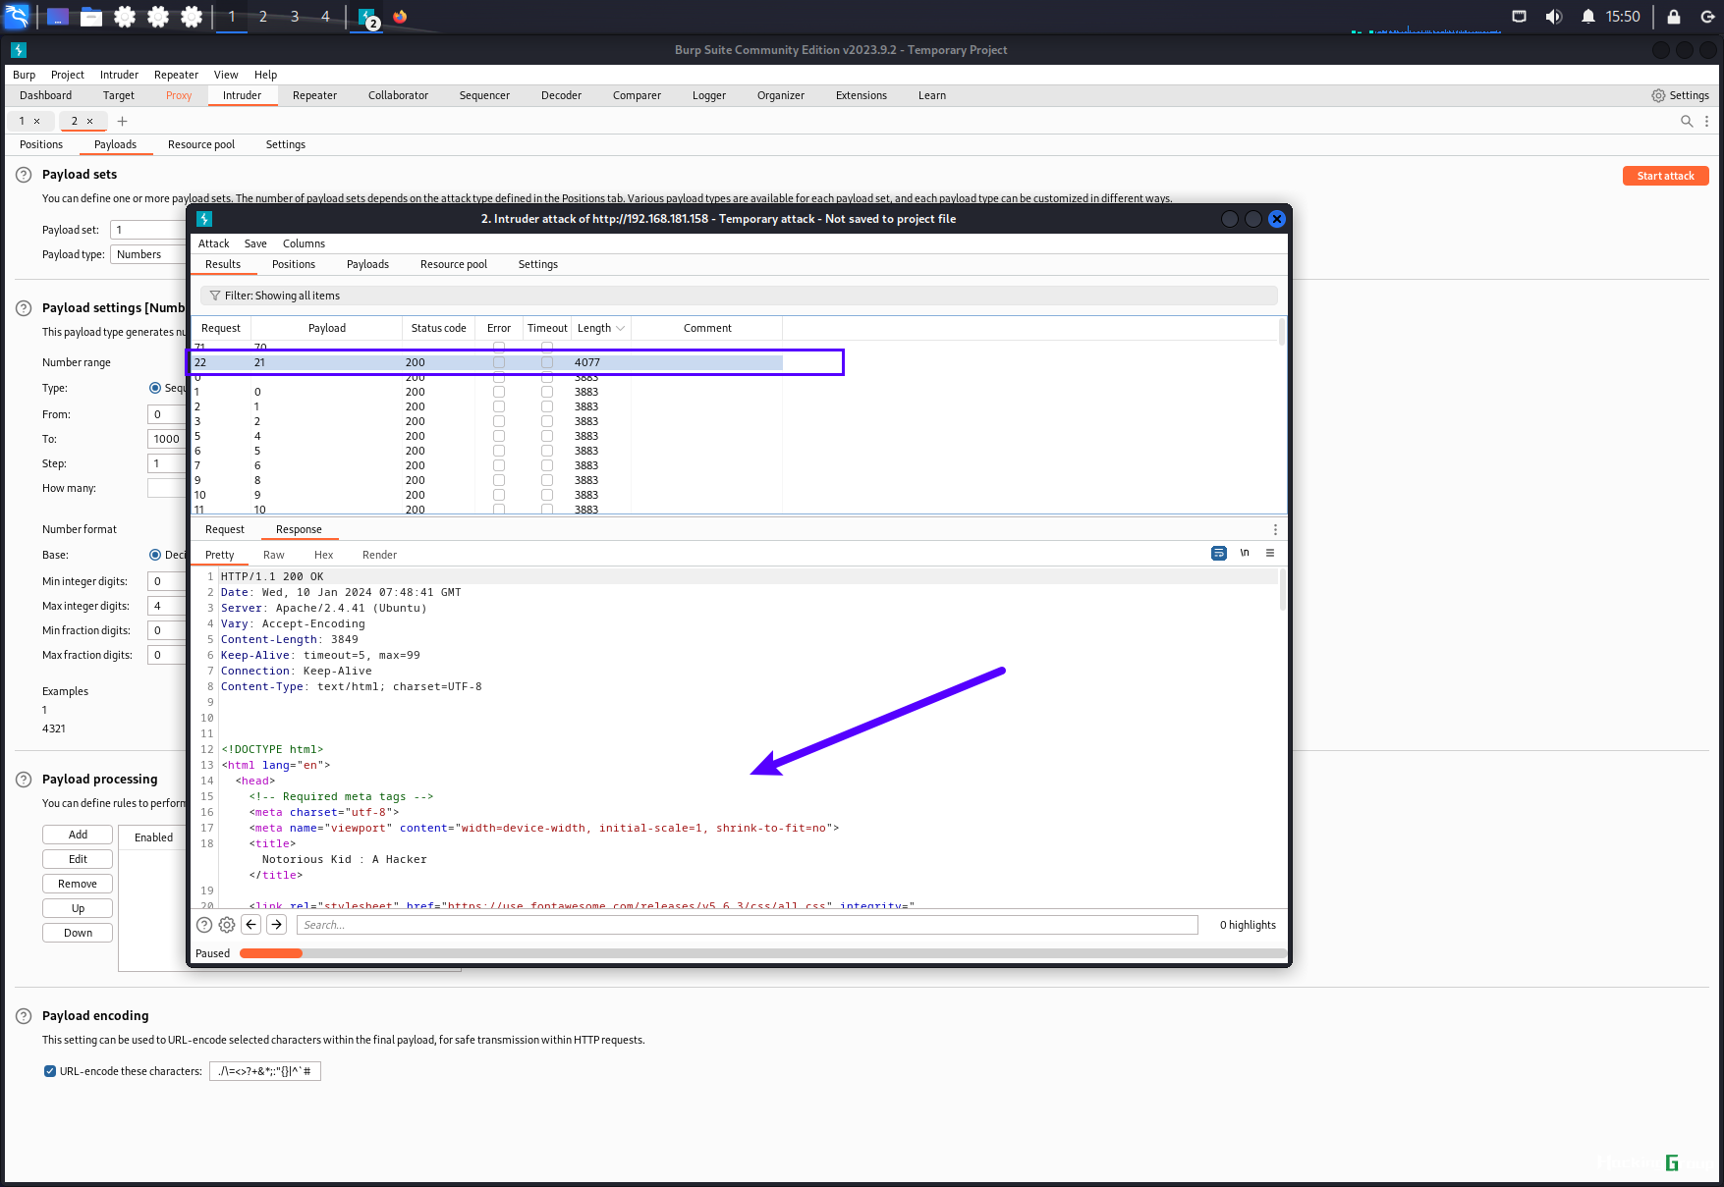Image resolution: width=1724 pixels, height=1187 pixels.
Task: Open the Request tab in message viewer
Action: pyautogui.click(x=225, y=529)
